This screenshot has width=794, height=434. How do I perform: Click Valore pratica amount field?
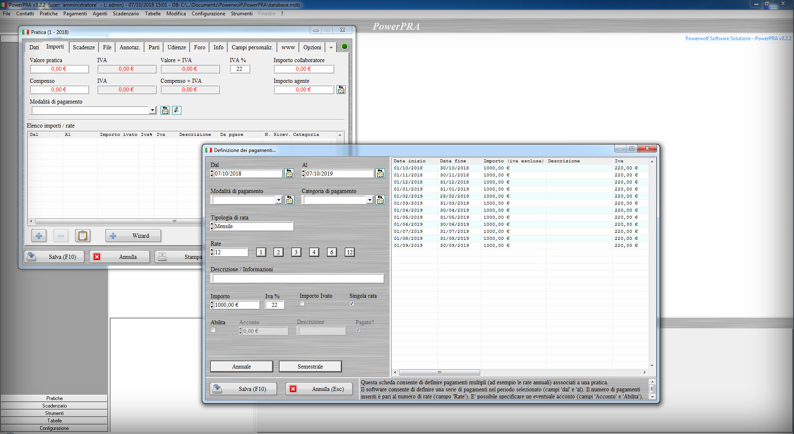pos(59,69)
